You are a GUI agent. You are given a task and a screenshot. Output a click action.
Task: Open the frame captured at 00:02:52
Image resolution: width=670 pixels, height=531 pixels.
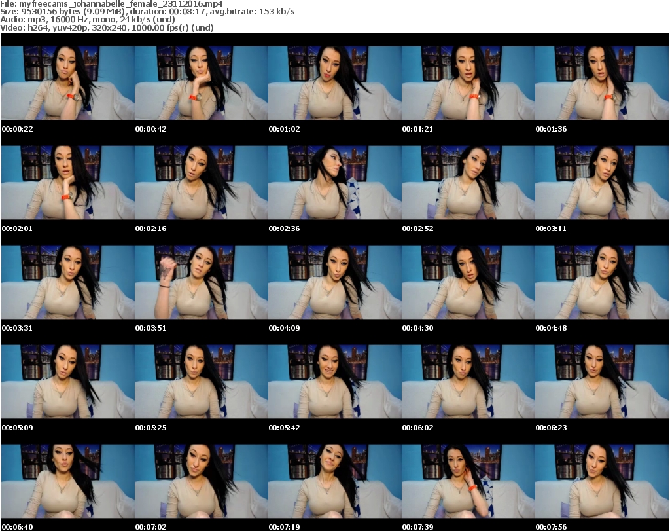pos(468,183)
